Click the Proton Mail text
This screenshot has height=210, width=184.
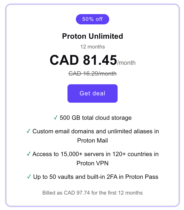point(92,140)
